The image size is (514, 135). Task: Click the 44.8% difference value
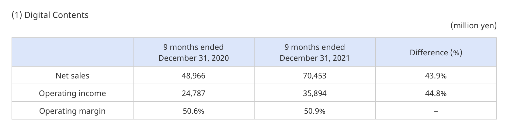click(x=436, y=93)
